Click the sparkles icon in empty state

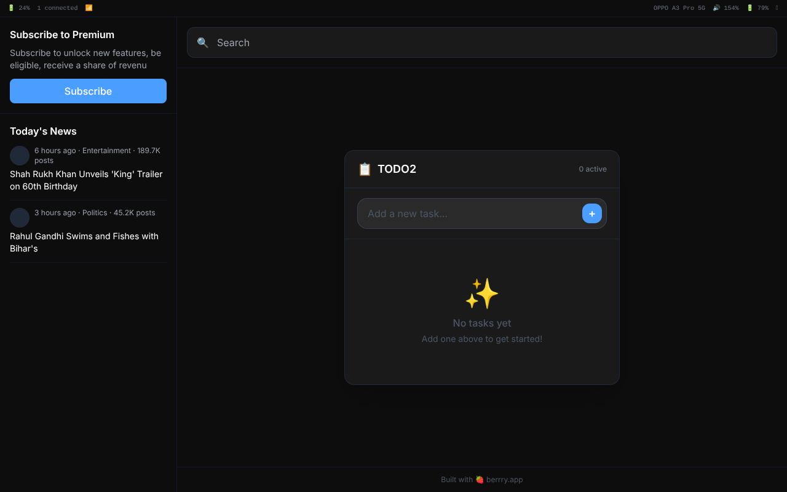click(481, 293)
